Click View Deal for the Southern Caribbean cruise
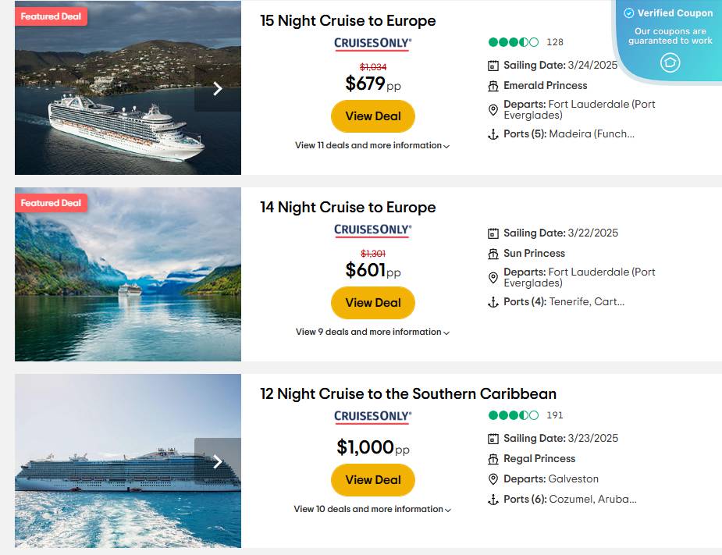The width and height of the screenshot is (722, 555). click(372, 480)
